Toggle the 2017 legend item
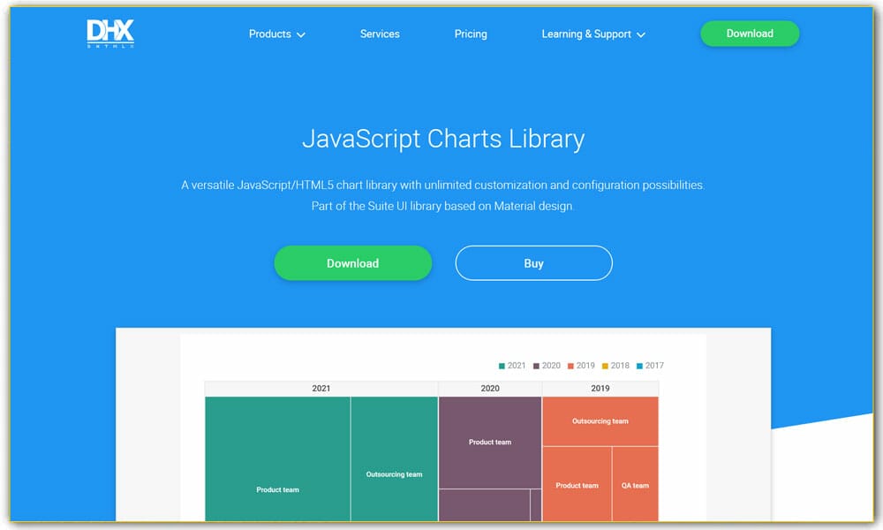The width and height of the screenshot is (883, 530). click(649, 366)
